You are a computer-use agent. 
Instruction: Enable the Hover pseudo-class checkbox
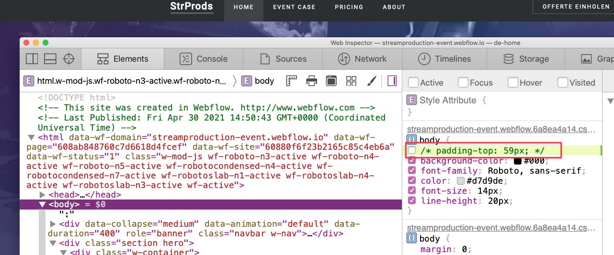coord(512,82)
